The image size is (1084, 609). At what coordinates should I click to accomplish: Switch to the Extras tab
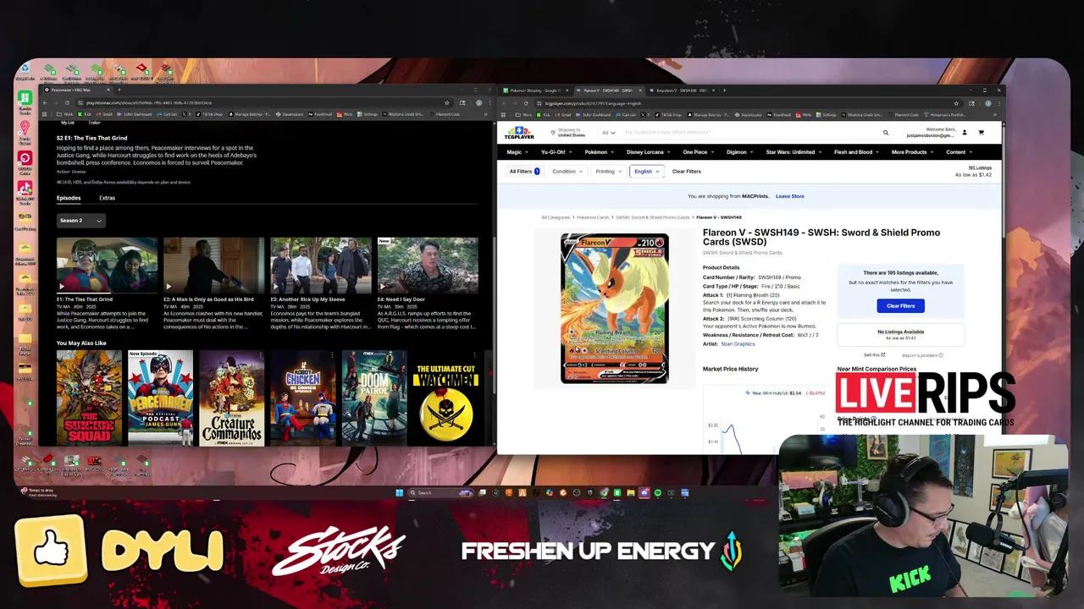107,198
